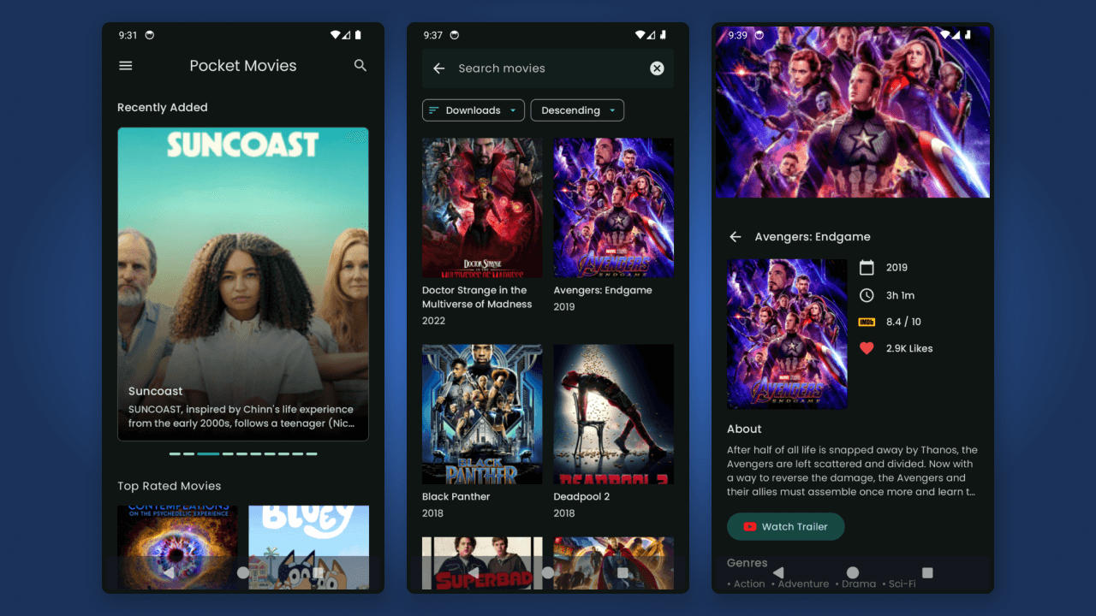
Task: Tap the search icon in Pocket Movies
Action: point(360,65)
